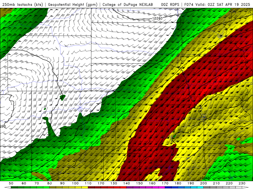The image size is (253, 189).
Task: Click the legend value 130
Action: pos(114,183)
